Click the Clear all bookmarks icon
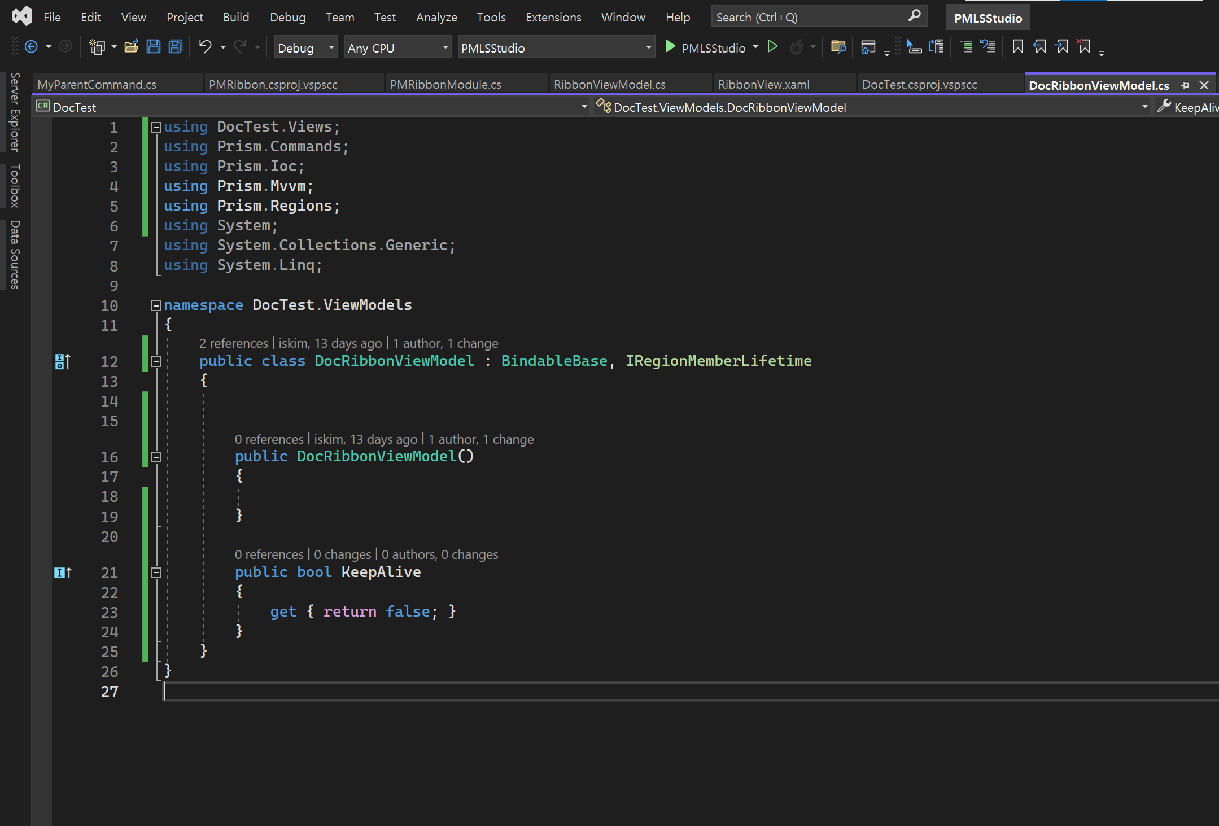Image resolution: width=1219 pixels, height=826 pixels. point(1083,47)
